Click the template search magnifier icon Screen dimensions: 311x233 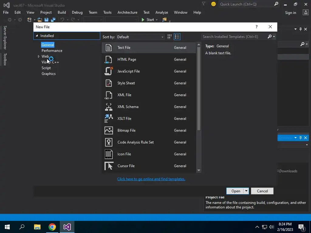coord(270,36)
